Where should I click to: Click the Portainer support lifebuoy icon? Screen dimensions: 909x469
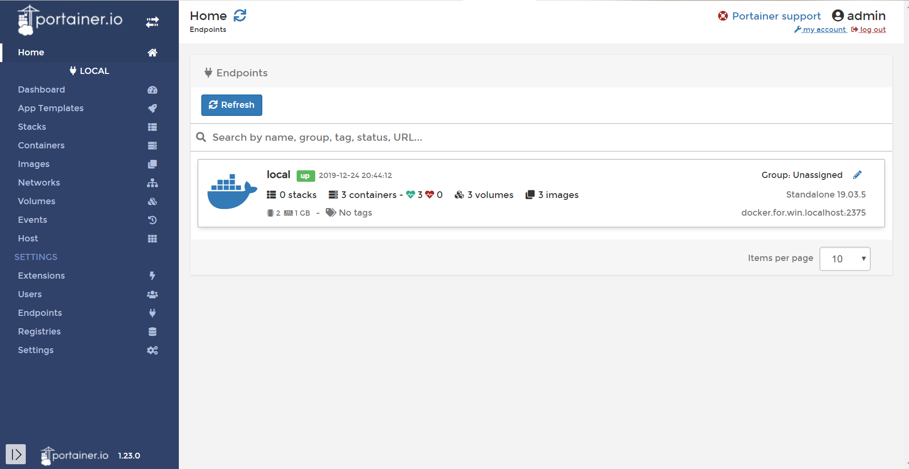pos(723,16)
